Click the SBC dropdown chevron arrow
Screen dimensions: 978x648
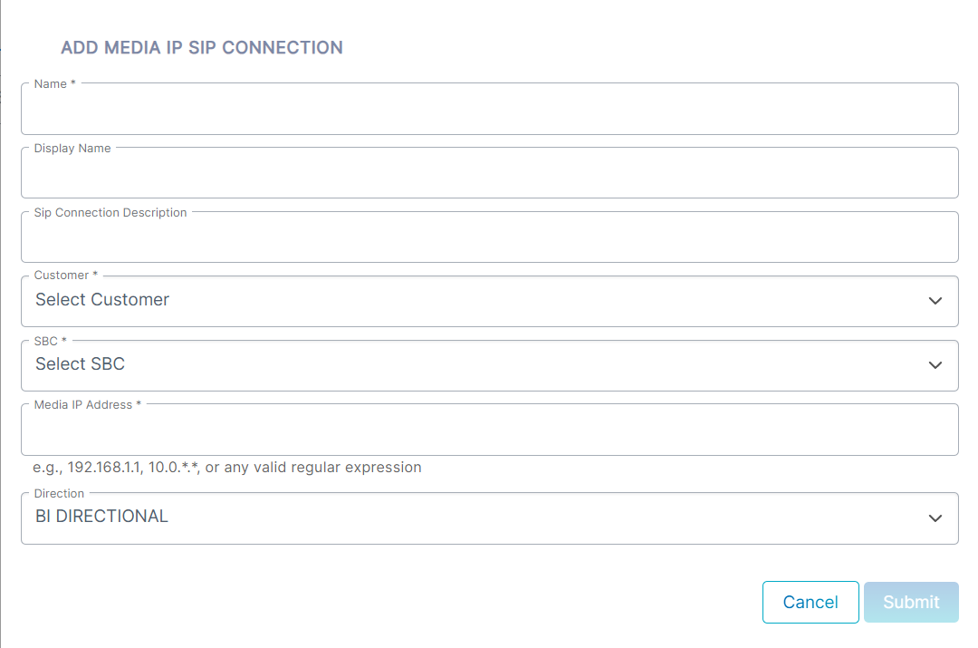[935, 365]
